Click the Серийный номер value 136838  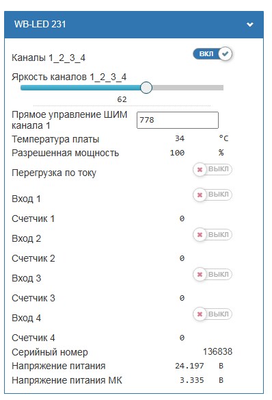(217, 352)
